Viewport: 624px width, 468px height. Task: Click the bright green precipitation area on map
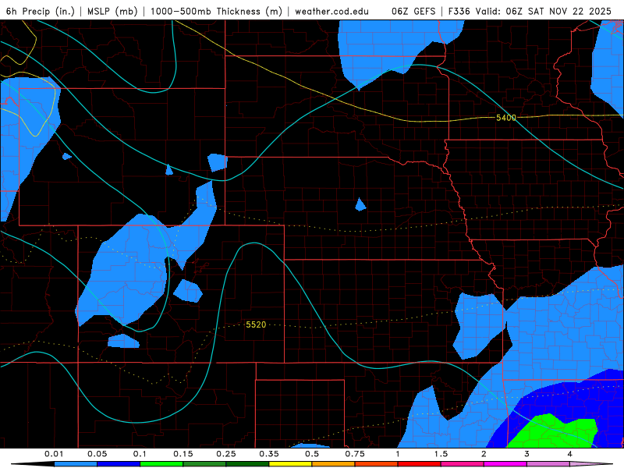point(555,432)
